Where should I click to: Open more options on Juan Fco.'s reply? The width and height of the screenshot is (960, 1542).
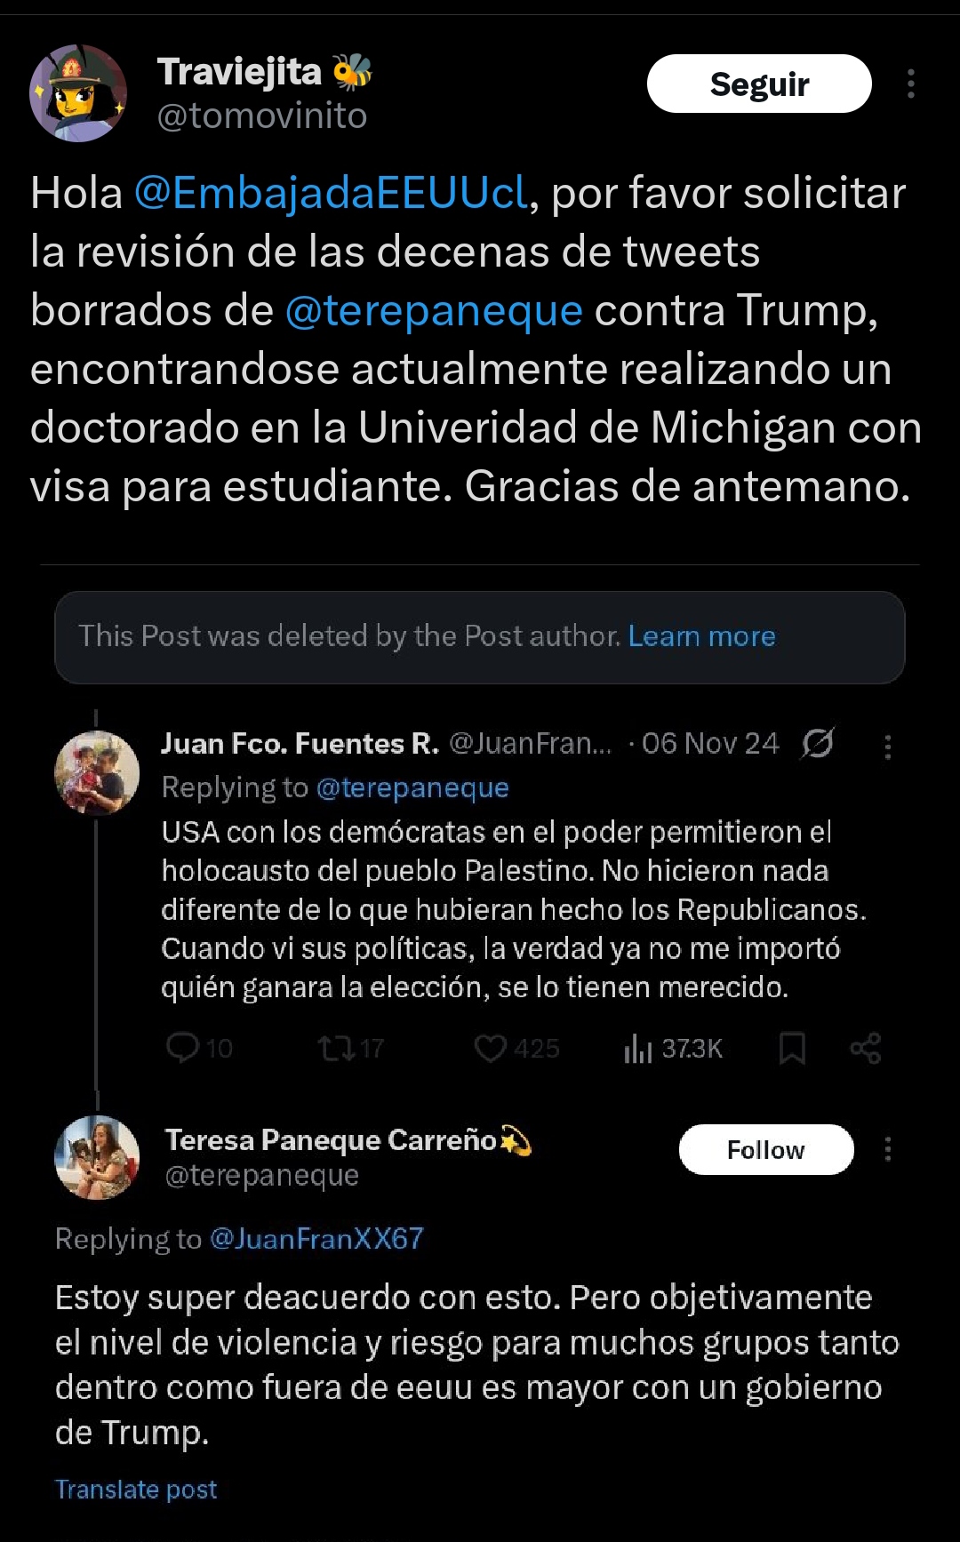click(x=887, y=747)
